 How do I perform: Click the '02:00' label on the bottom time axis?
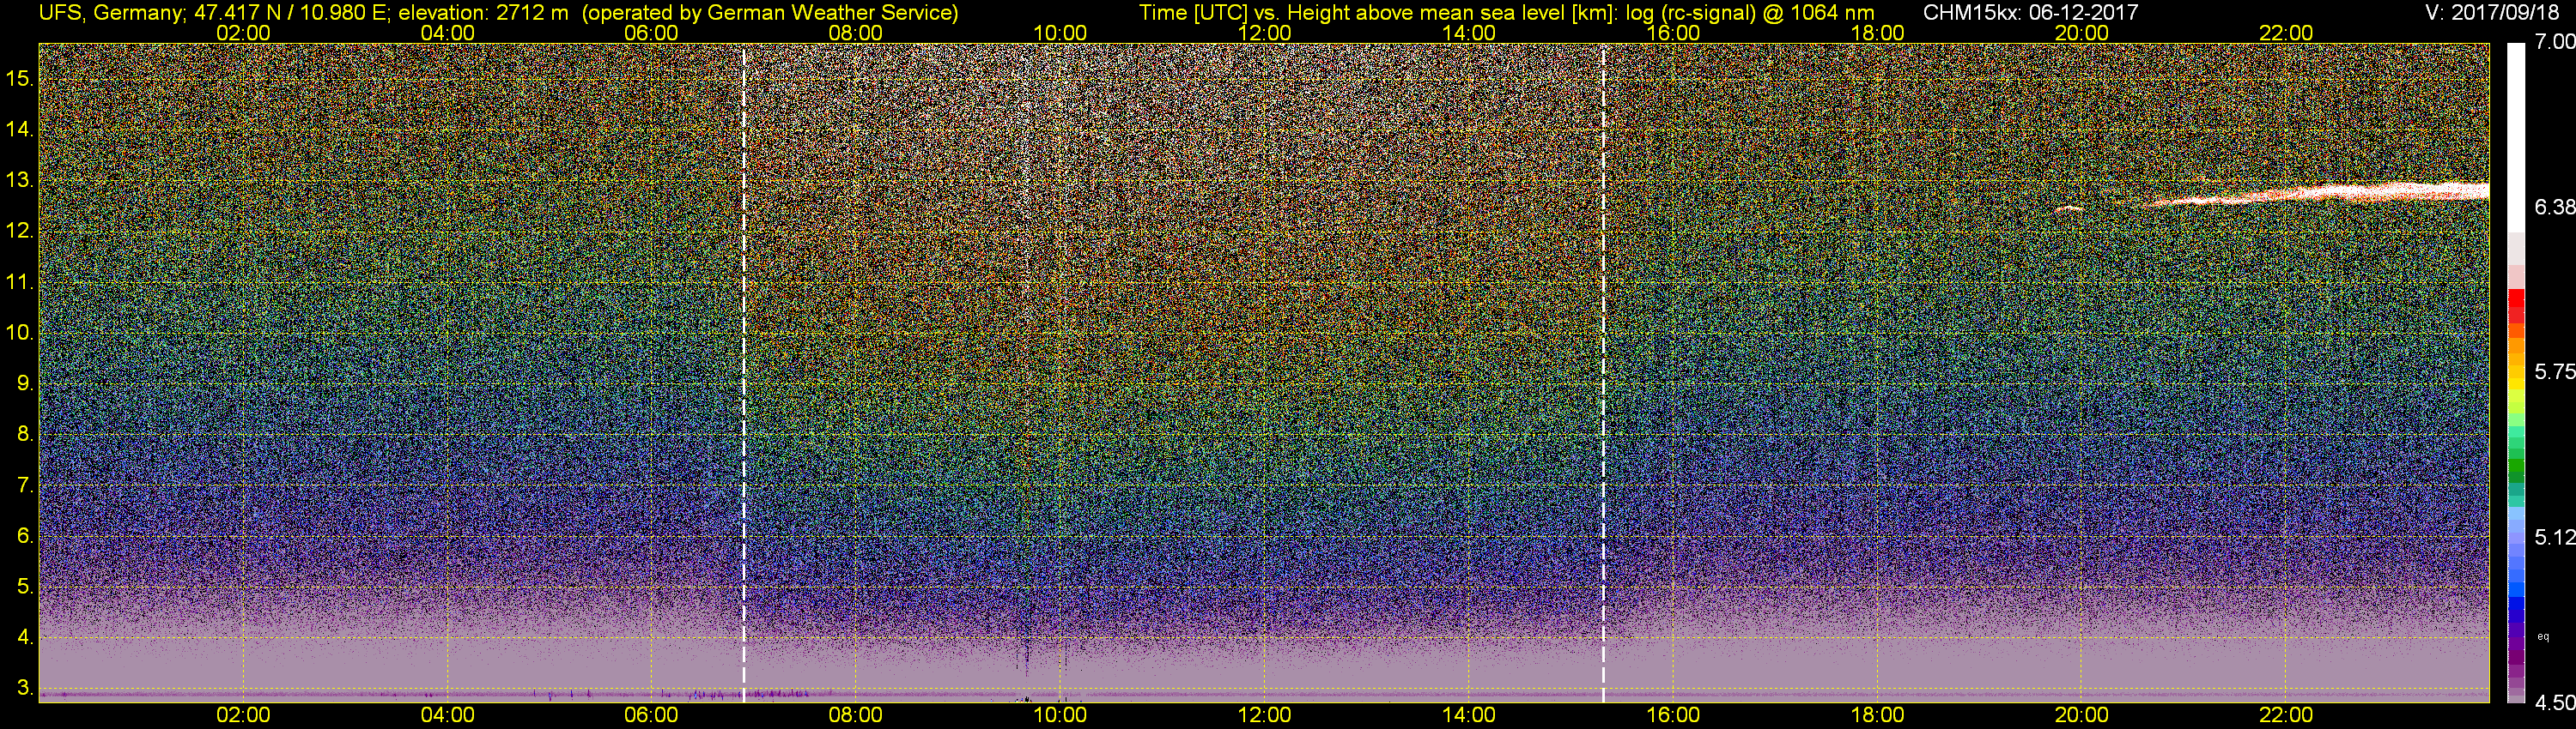[x=243, y=715]
